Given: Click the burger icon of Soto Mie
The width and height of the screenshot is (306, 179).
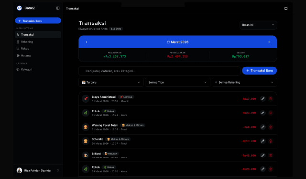Looking at the screenshot, I should point(86,141).
